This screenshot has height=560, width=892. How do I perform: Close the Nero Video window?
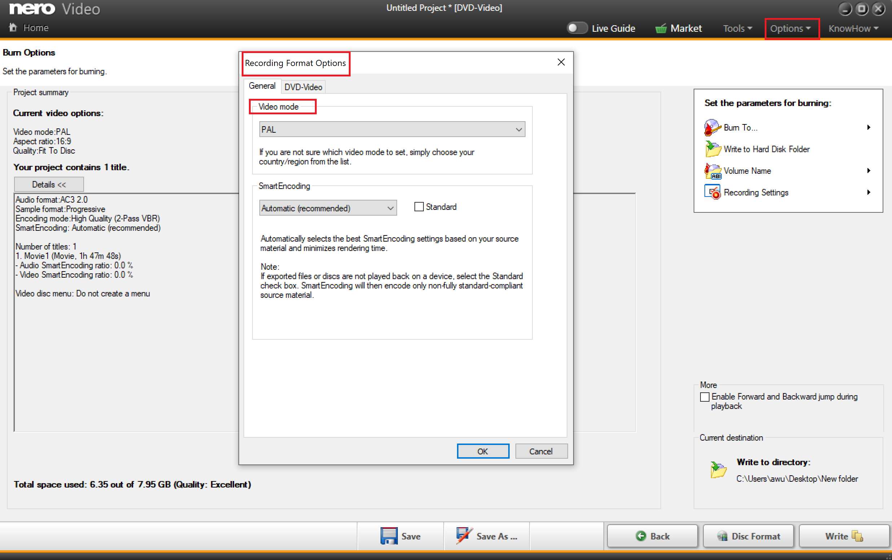[879, 9]
